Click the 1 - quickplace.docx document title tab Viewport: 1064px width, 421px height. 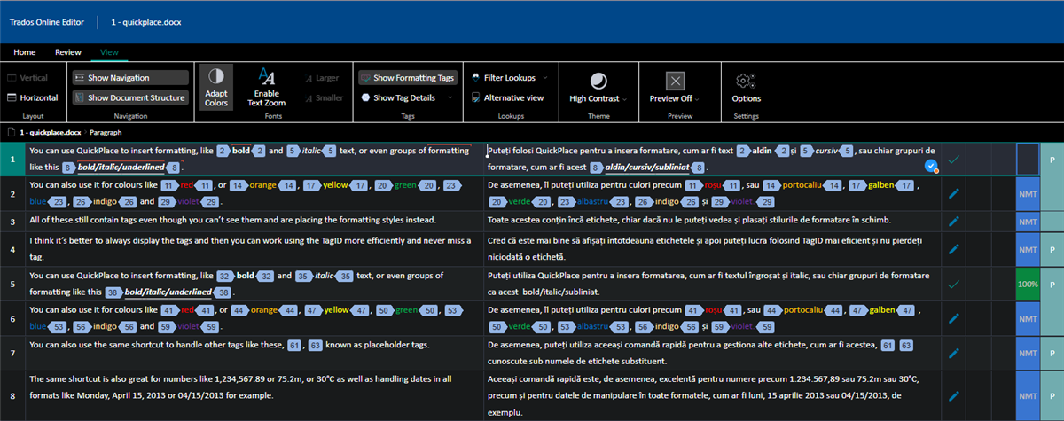(146, 21)
